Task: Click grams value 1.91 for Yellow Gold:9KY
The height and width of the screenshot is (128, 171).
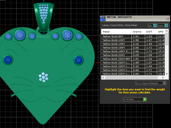Action: [x=136, y=36]
